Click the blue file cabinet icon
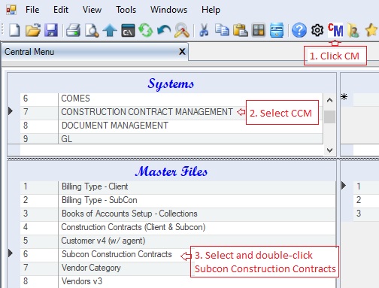 [277, 30]
